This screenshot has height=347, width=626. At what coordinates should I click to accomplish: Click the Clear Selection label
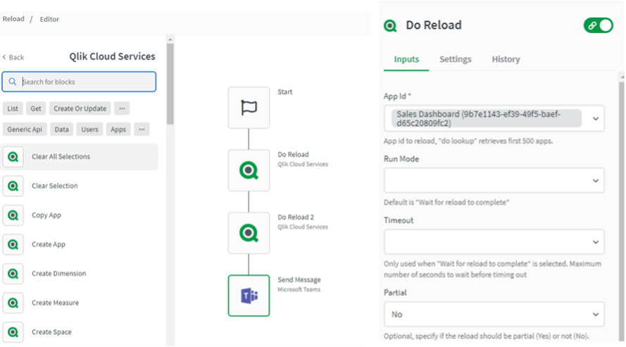(55, 186)
